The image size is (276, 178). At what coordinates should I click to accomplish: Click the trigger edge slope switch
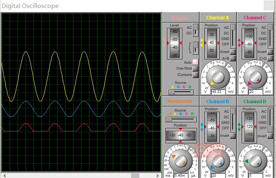[x=195, y=47]
